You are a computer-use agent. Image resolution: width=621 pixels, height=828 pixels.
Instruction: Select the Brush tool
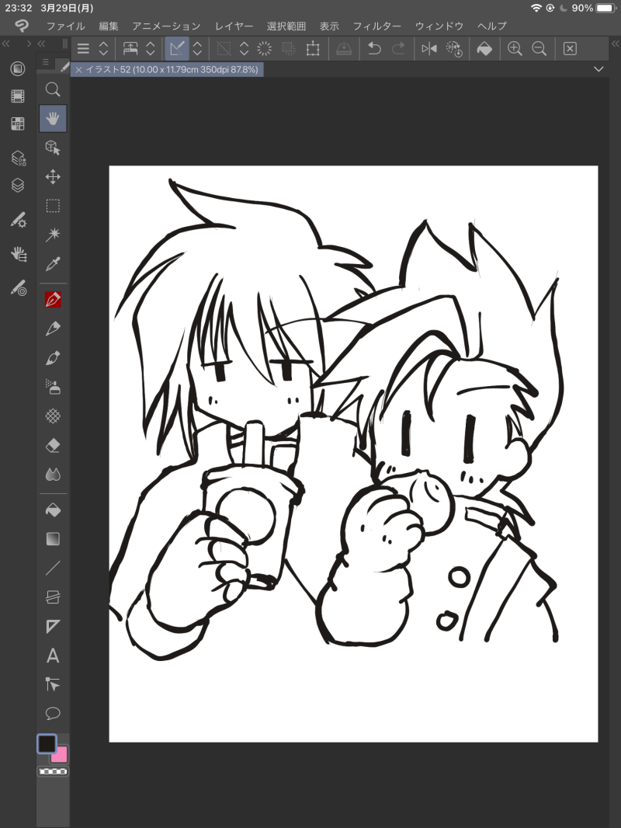[x=53, y=358]
